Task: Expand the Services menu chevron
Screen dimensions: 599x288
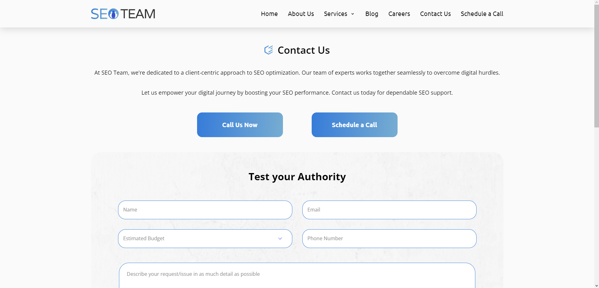Action: 353,14
